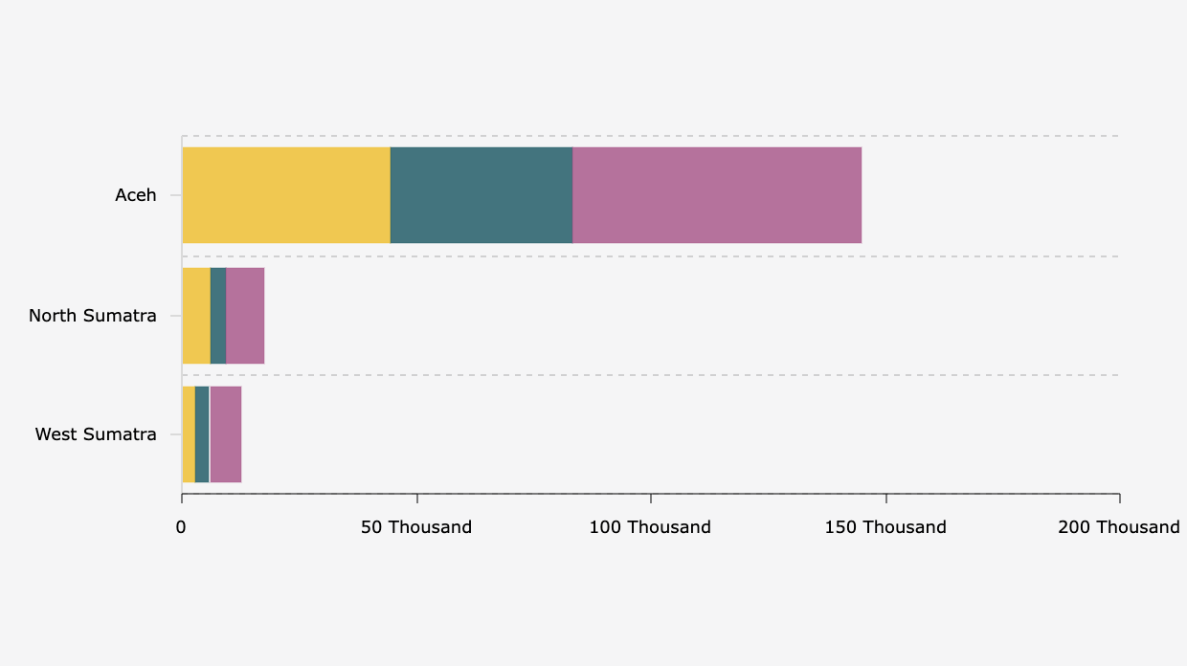1187x666 pixels.
Task: Click the 150 Thousand tick label
Action: point(885,527)
